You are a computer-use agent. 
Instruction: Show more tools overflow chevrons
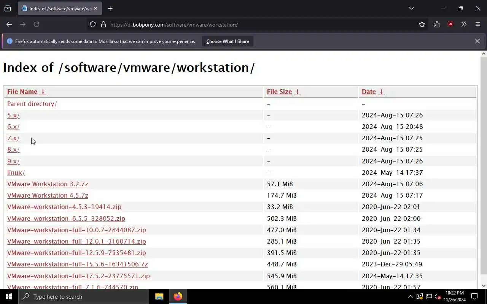tap(464, 25)
